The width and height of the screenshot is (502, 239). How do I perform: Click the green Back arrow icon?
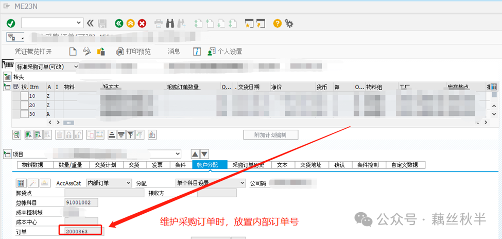coord(119,23)
